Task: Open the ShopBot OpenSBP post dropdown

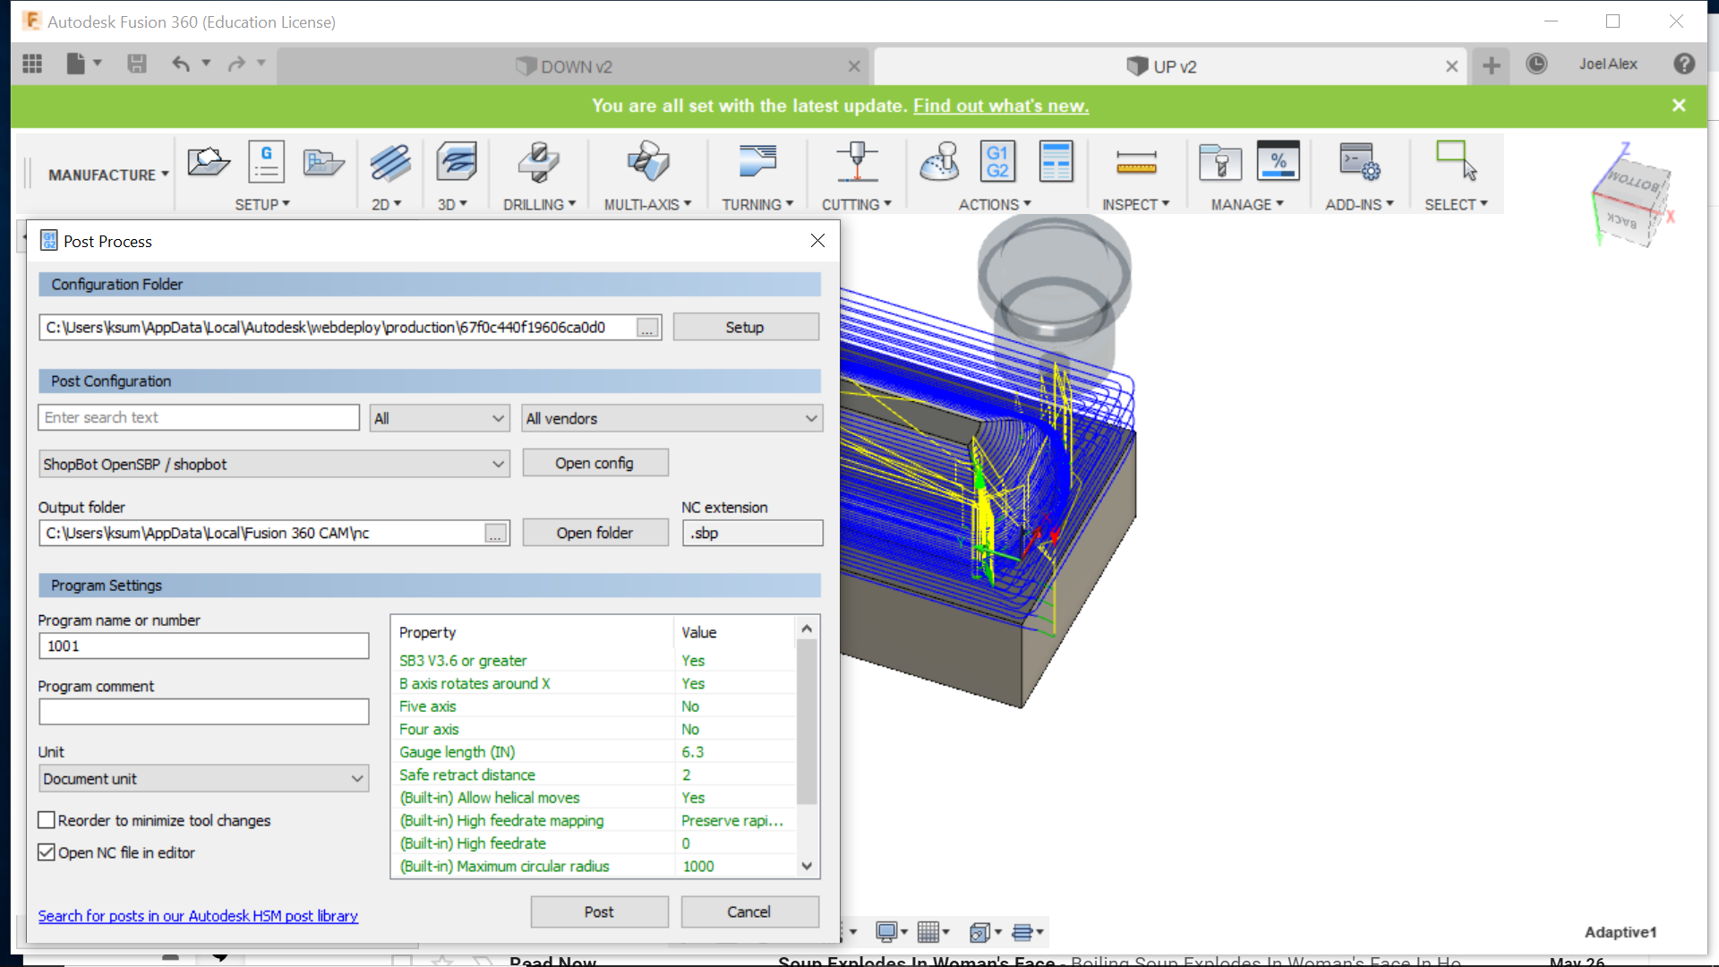Action: pyautogui.click(x=274, y=464)
